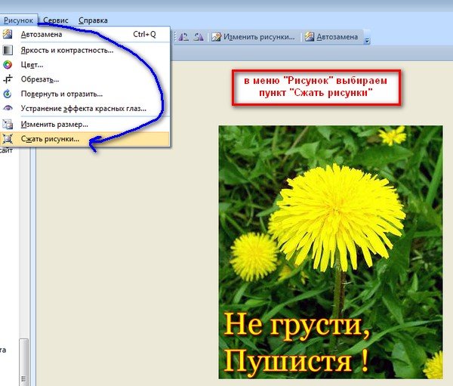453x386 pixels.
Task: Click the rotate right toolbar icon
Action: tap(199, 37)
